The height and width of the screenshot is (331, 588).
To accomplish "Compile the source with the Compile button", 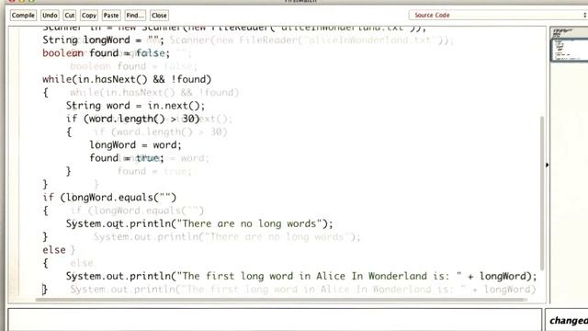I will (x=23, y=16).
